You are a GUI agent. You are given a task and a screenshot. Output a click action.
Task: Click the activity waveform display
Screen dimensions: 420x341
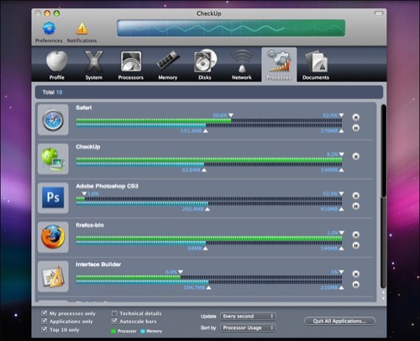tap(231, 29)
